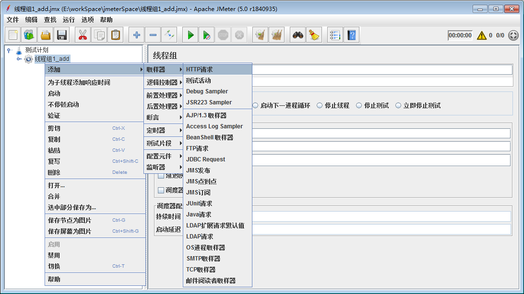Expand the 添加 submenu in context menu
This screenshot has width=524, height=294.
coord(95,69)
